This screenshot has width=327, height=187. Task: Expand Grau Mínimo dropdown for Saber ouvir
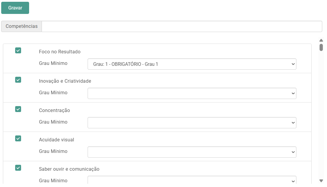192,180
